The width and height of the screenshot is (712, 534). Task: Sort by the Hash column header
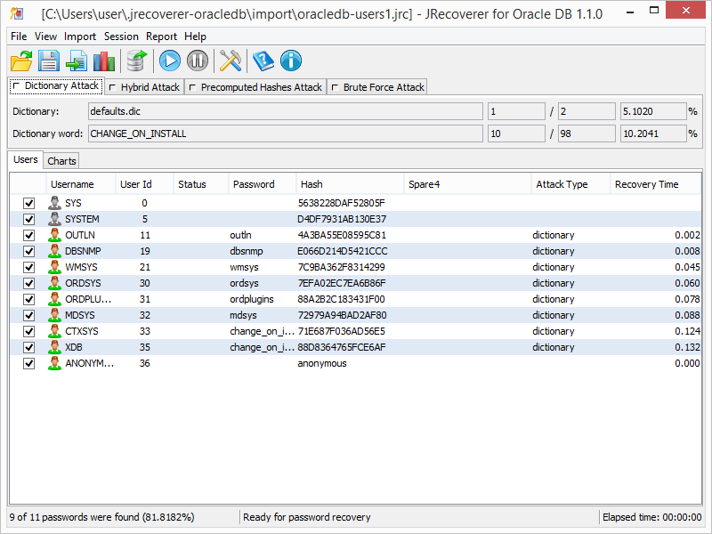[350, 184]
